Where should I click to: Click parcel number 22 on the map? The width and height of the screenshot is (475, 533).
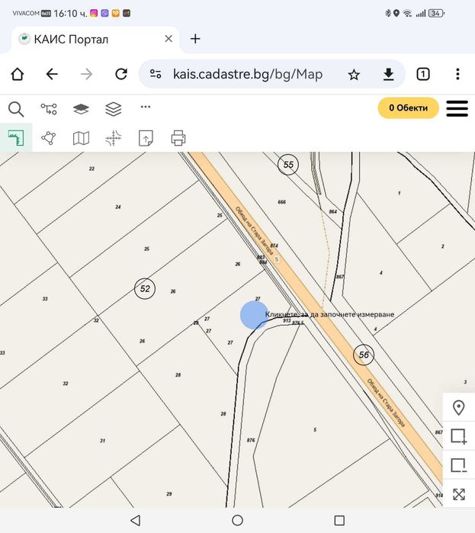tap(91, 169)
